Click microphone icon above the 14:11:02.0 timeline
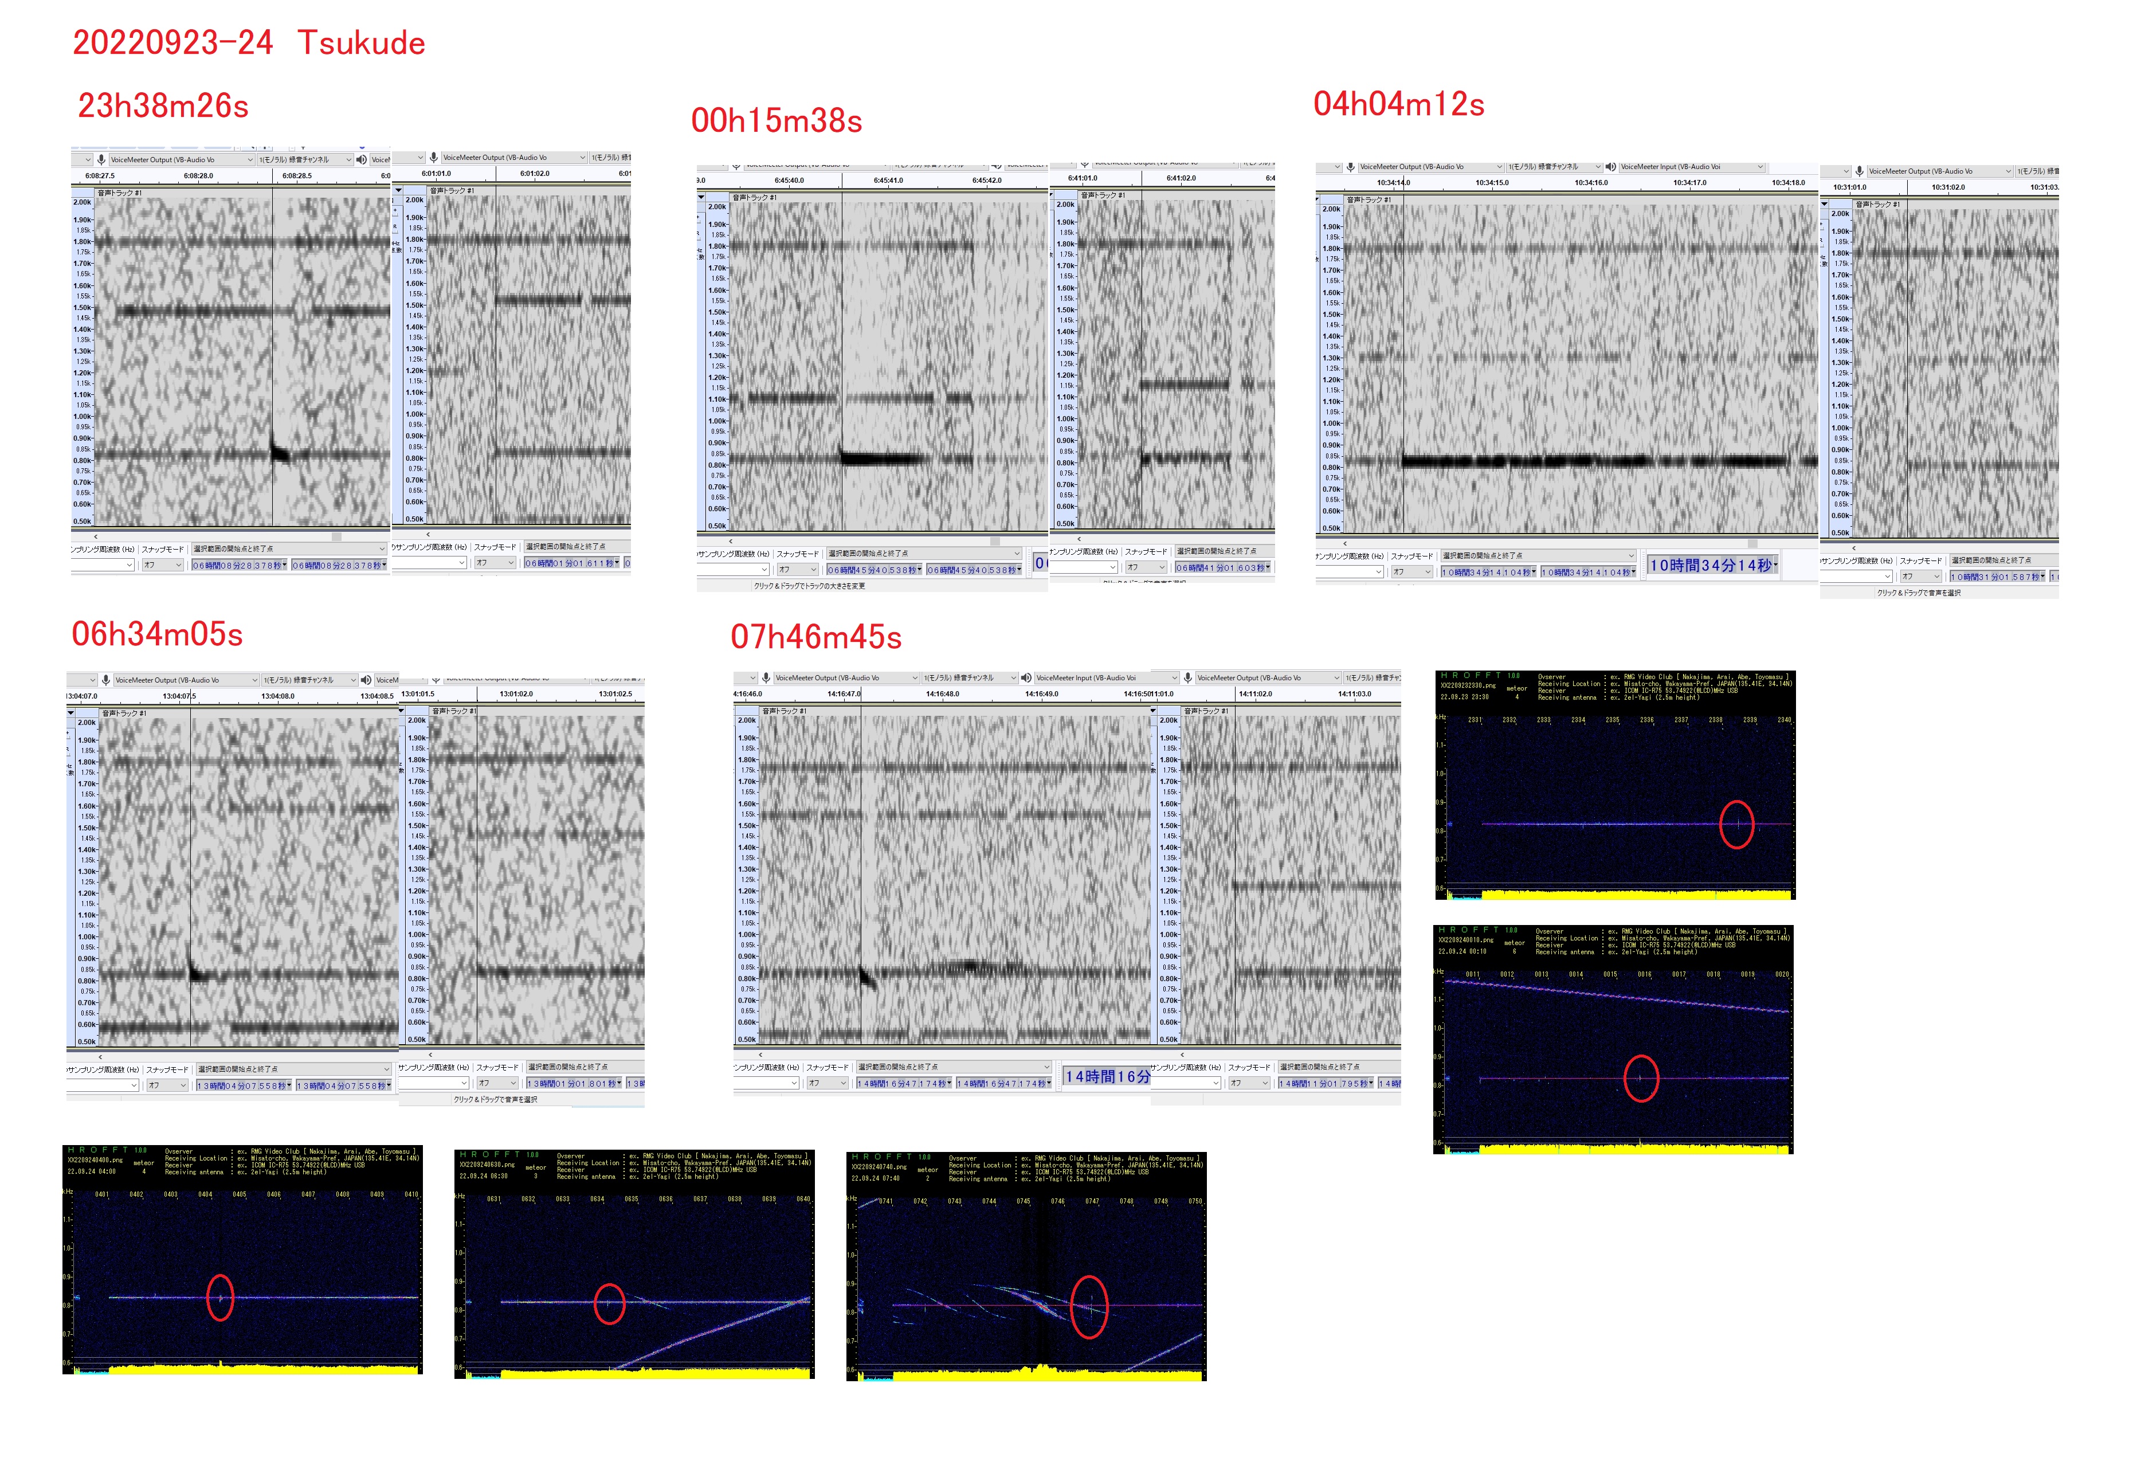Screen dimensions: 2141x1458 point(1189,678)
